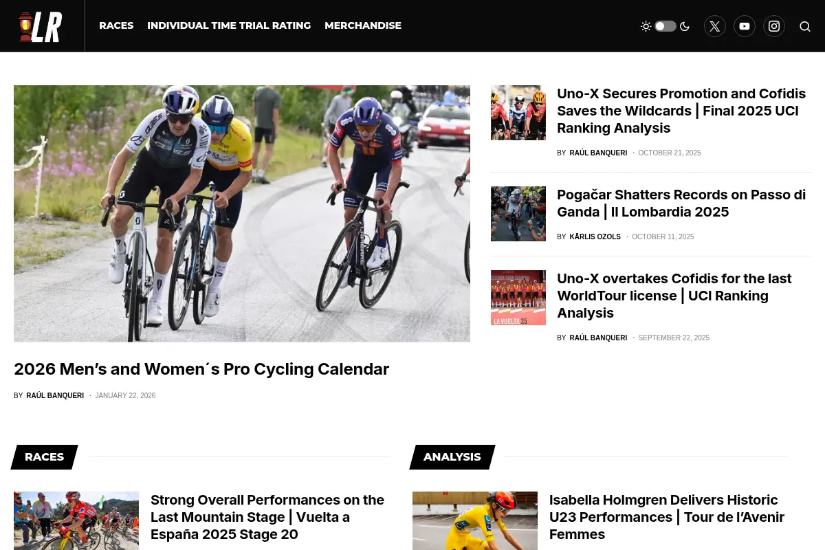Open Uno-X Secures Promotion article thumbnail
The height and width of the screenshot is (550, 825).
click(518, 113)
